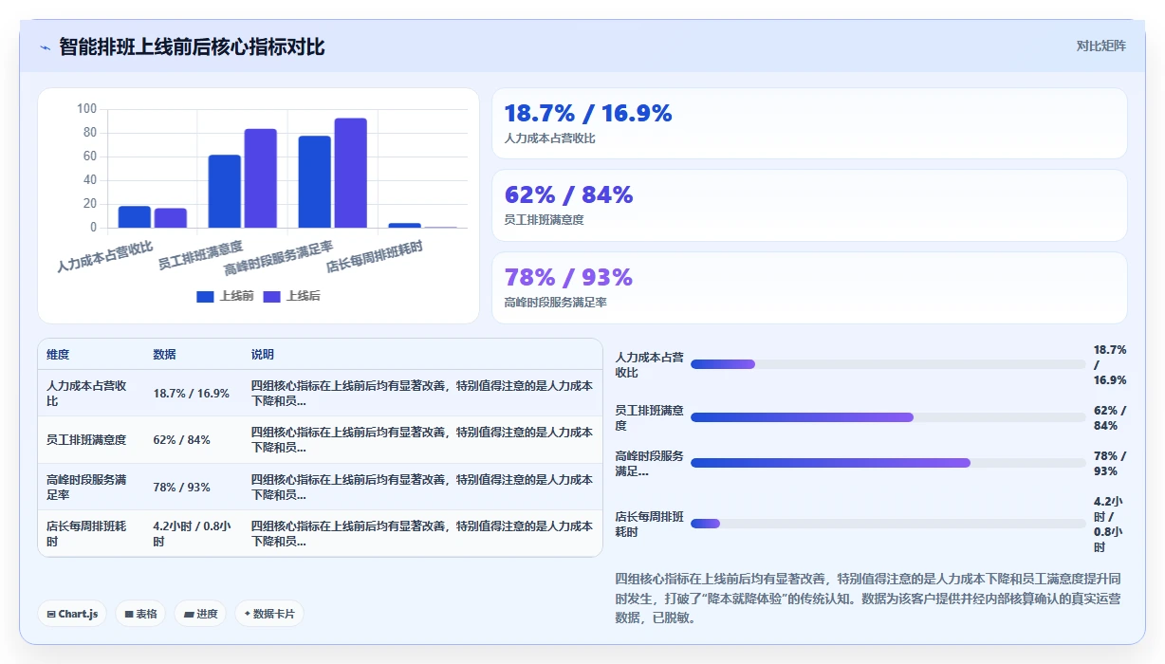The height and width of the screenshot is (664, 1165).
Task: Click the 说明 column header
Action: tap(263, 355)
